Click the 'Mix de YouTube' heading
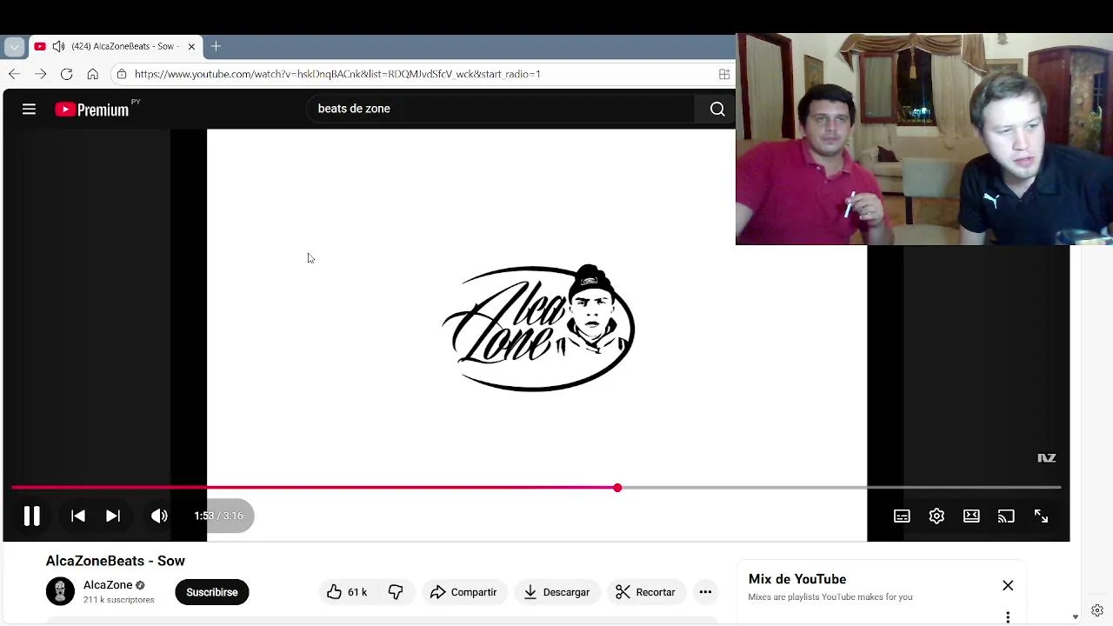This screenshot has width=1113, height=626. pos(797,579)
